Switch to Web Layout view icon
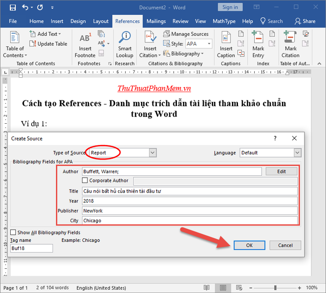The image size is (326, 293). coord(239,287)
